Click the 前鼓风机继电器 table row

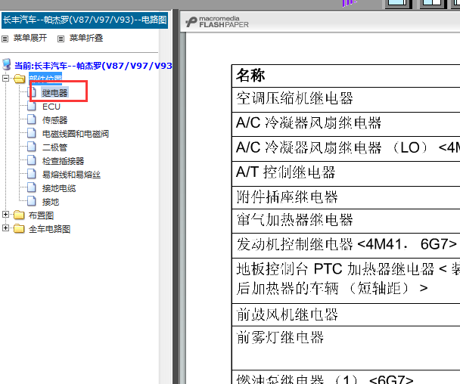point(346,314)
